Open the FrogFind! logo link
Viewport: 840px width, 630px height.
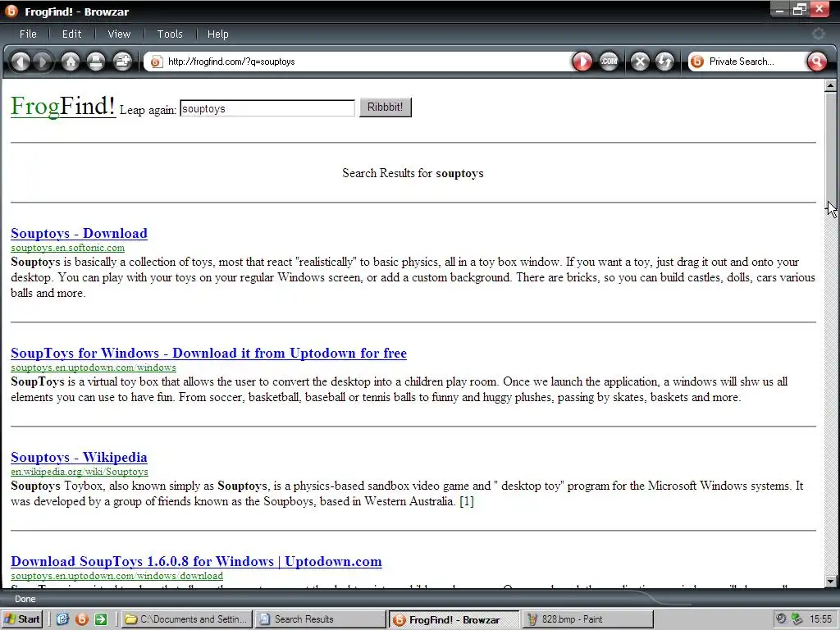coord(63,106)
